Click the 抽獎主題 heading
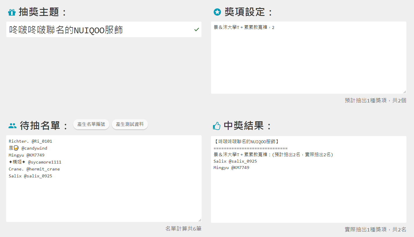 43,12
